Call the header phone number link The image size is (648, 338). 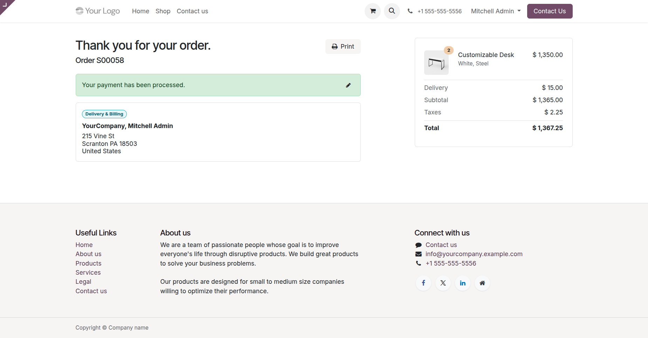point(439,11)
